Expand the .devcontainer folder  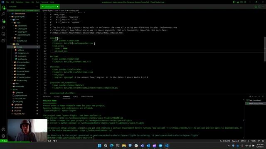20,14
